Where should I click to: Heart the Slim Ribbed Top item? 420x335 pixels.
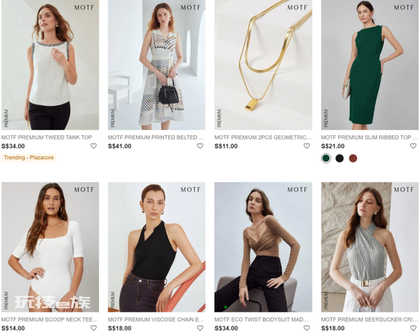click(413, 146)
